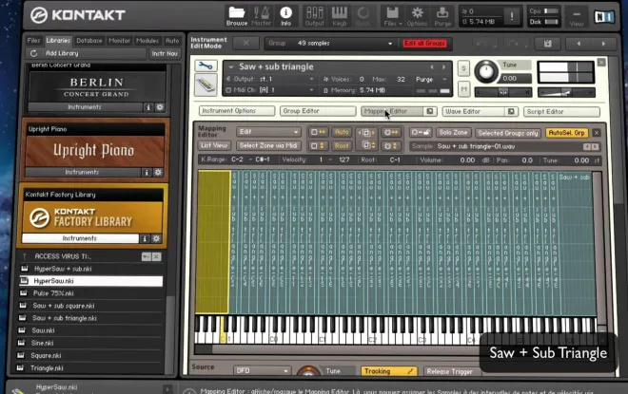Image resolution: width=628 pixels, height=394 pixels.
Task: Click the Instr Nav button
Action: pos(165,53)
